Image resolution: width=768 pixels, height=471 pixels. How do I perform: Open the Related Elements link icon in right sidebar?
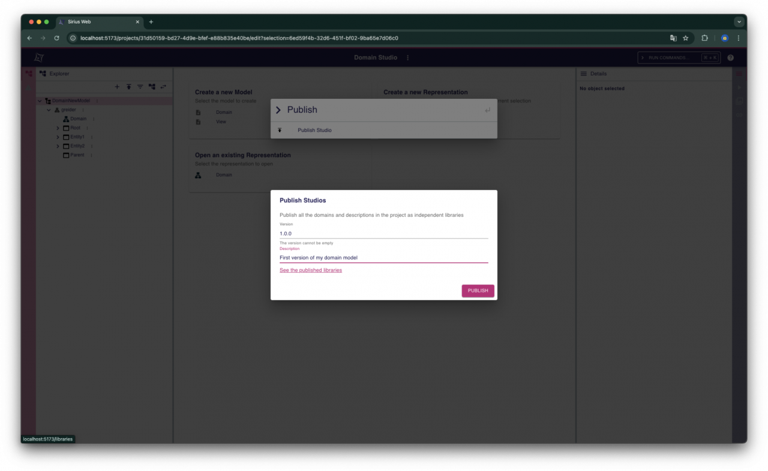739,114
